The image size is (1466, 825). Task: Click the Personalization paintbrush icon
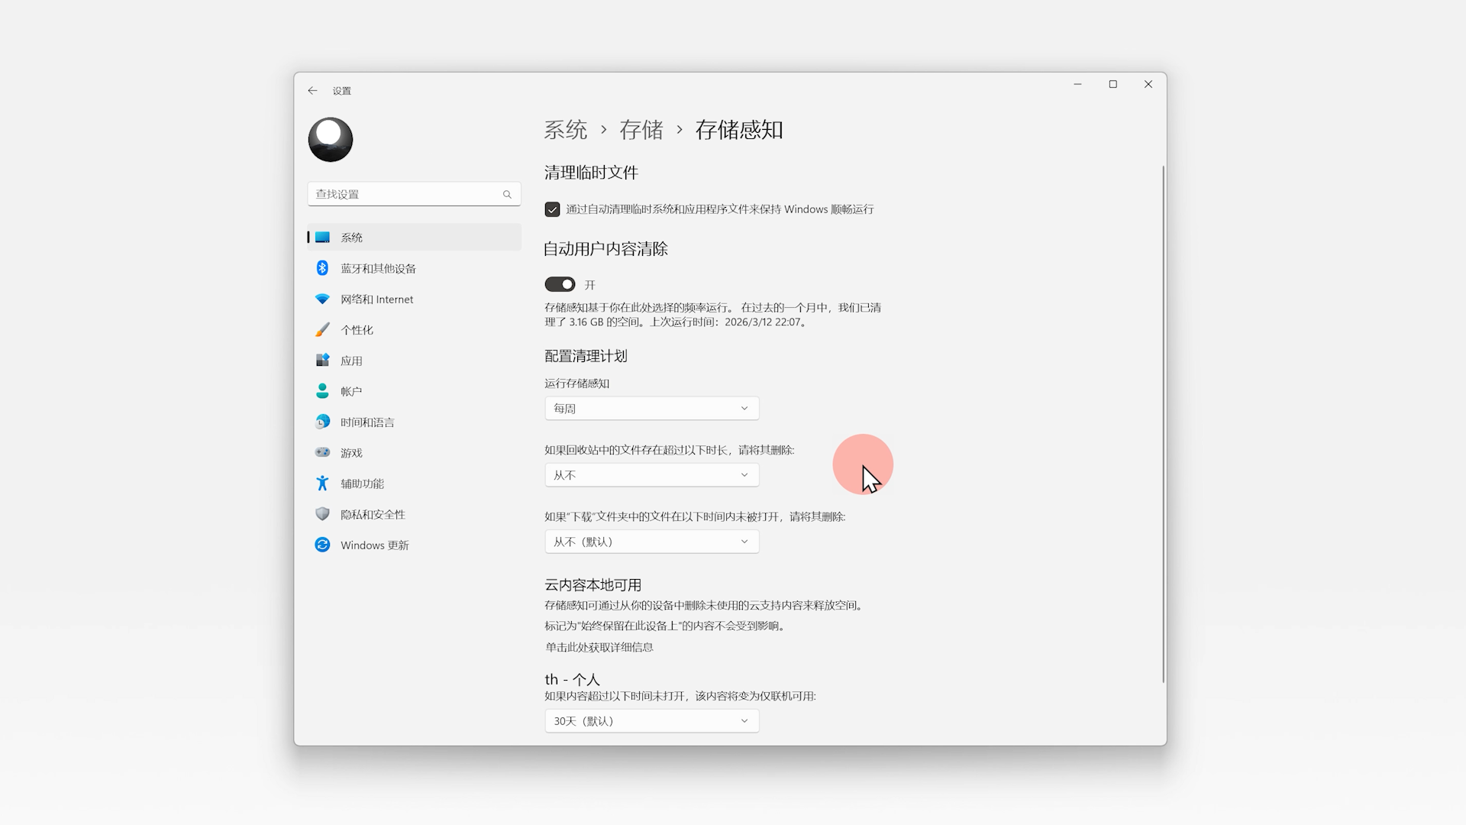point(322,329)
